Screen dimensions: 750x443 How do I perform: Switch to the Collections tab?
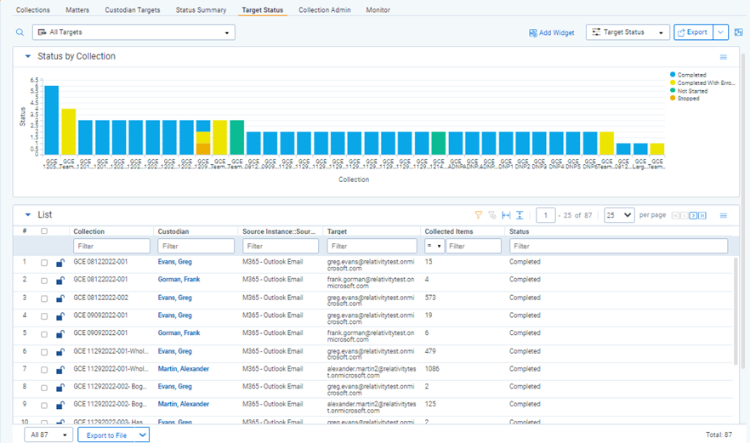(x=33, y=9)
